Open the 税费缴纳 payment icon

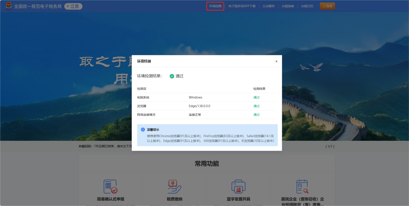point(174,187)
